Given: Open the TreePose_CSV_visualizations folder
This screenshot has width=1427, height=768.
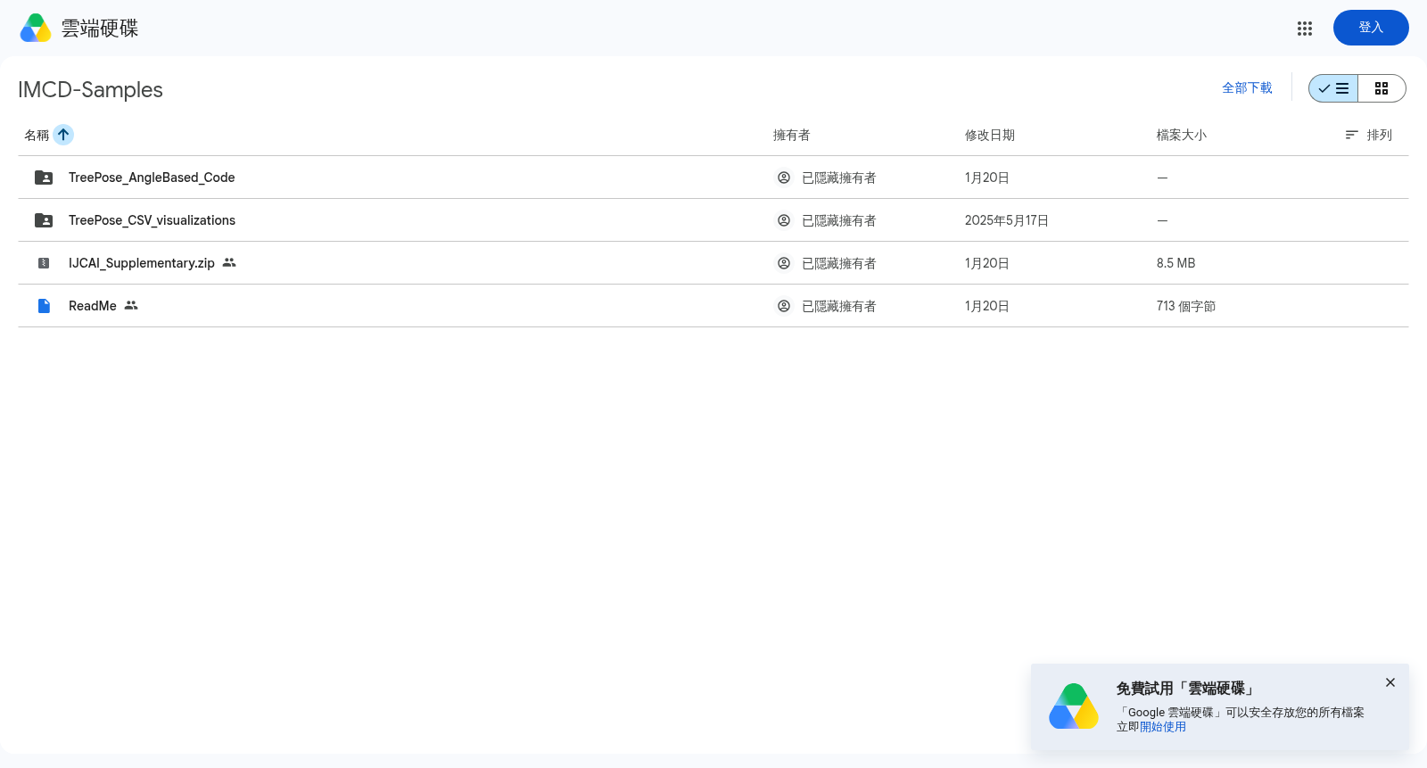Looking at the screenshot, I should (x=152, y=220).
